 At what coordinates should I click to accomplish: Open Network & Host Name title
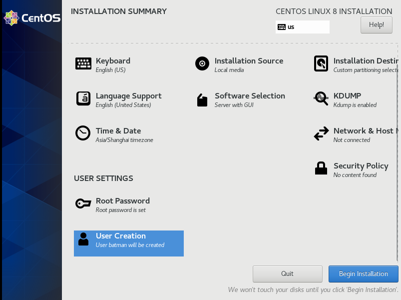(x=366, y=131)
